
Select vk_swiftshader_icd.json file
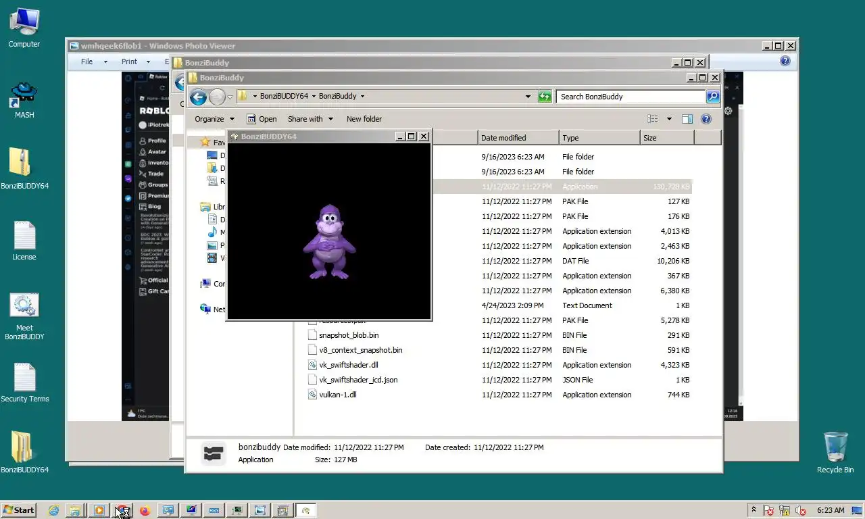tap(499, 380)
